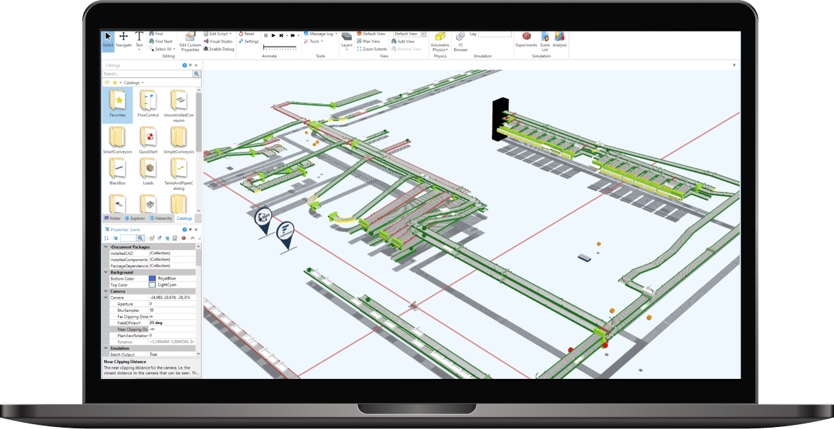The height and width of the screenshot is (429, 834).
Task: Click the Catalogs search field
Action: 147,73
